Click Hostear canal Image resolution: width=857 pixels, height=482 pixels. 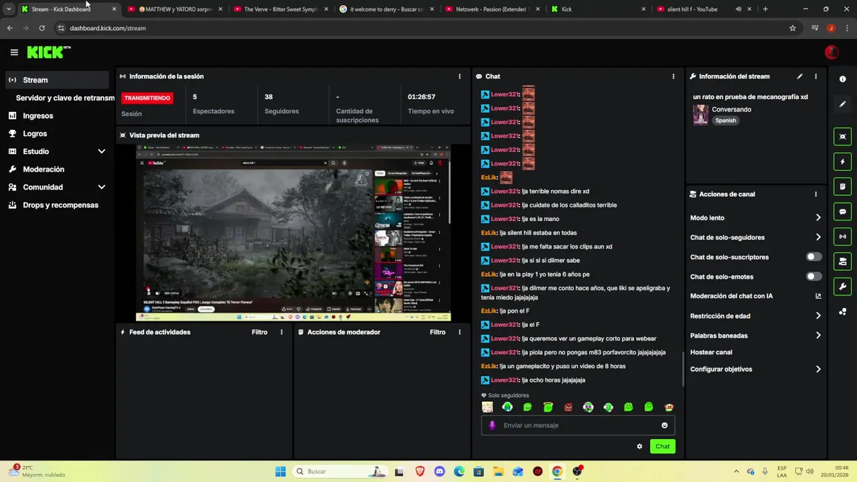pos(711,352)
